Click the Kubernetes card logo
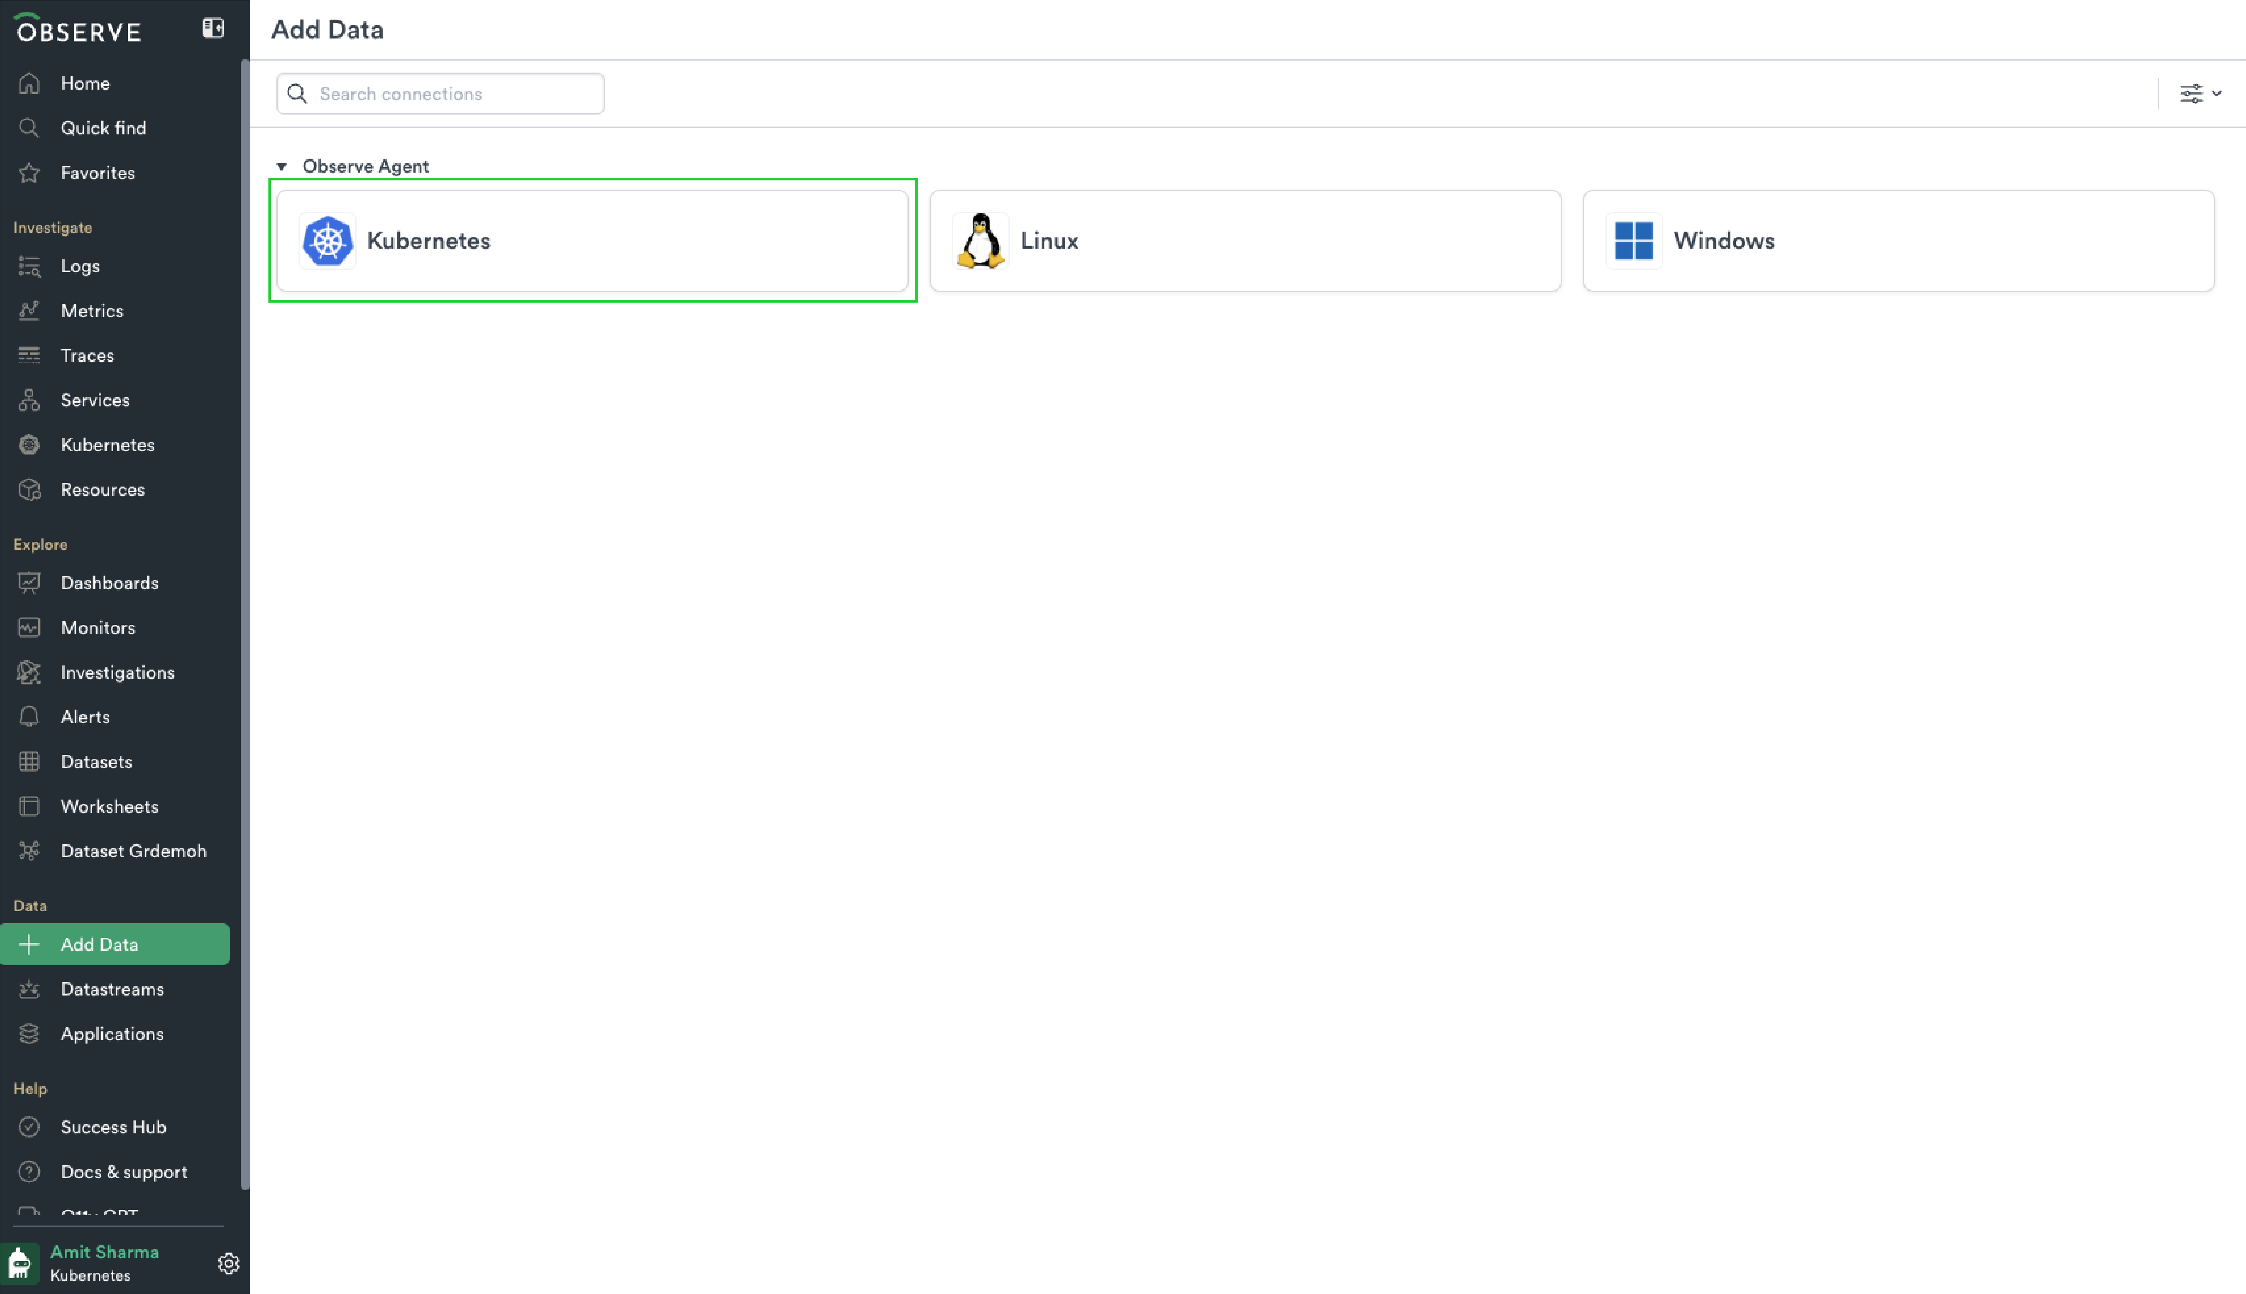The width and height of the screenshot is (2246, 1294). coord(328,241)
